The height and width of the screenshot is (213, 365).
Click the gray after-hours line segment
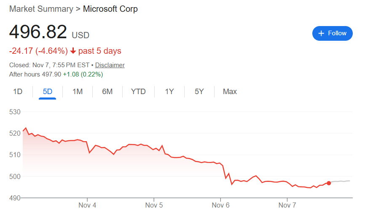click(x=341, y=181)
